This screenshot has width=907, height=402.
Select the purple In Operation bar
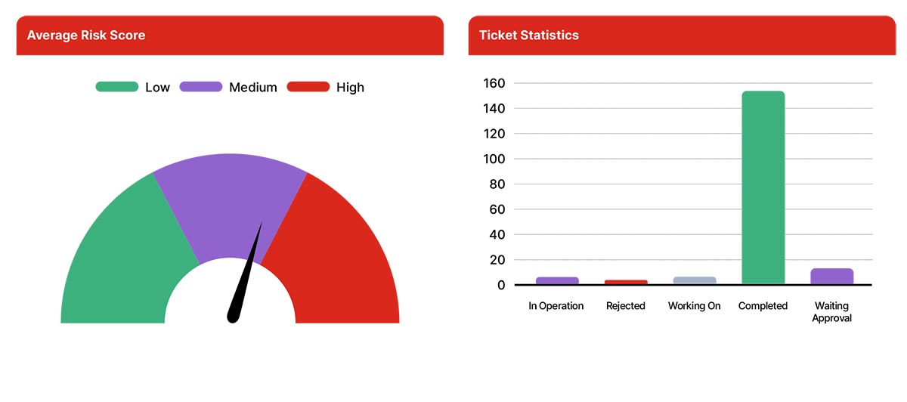tap(557, 280)
